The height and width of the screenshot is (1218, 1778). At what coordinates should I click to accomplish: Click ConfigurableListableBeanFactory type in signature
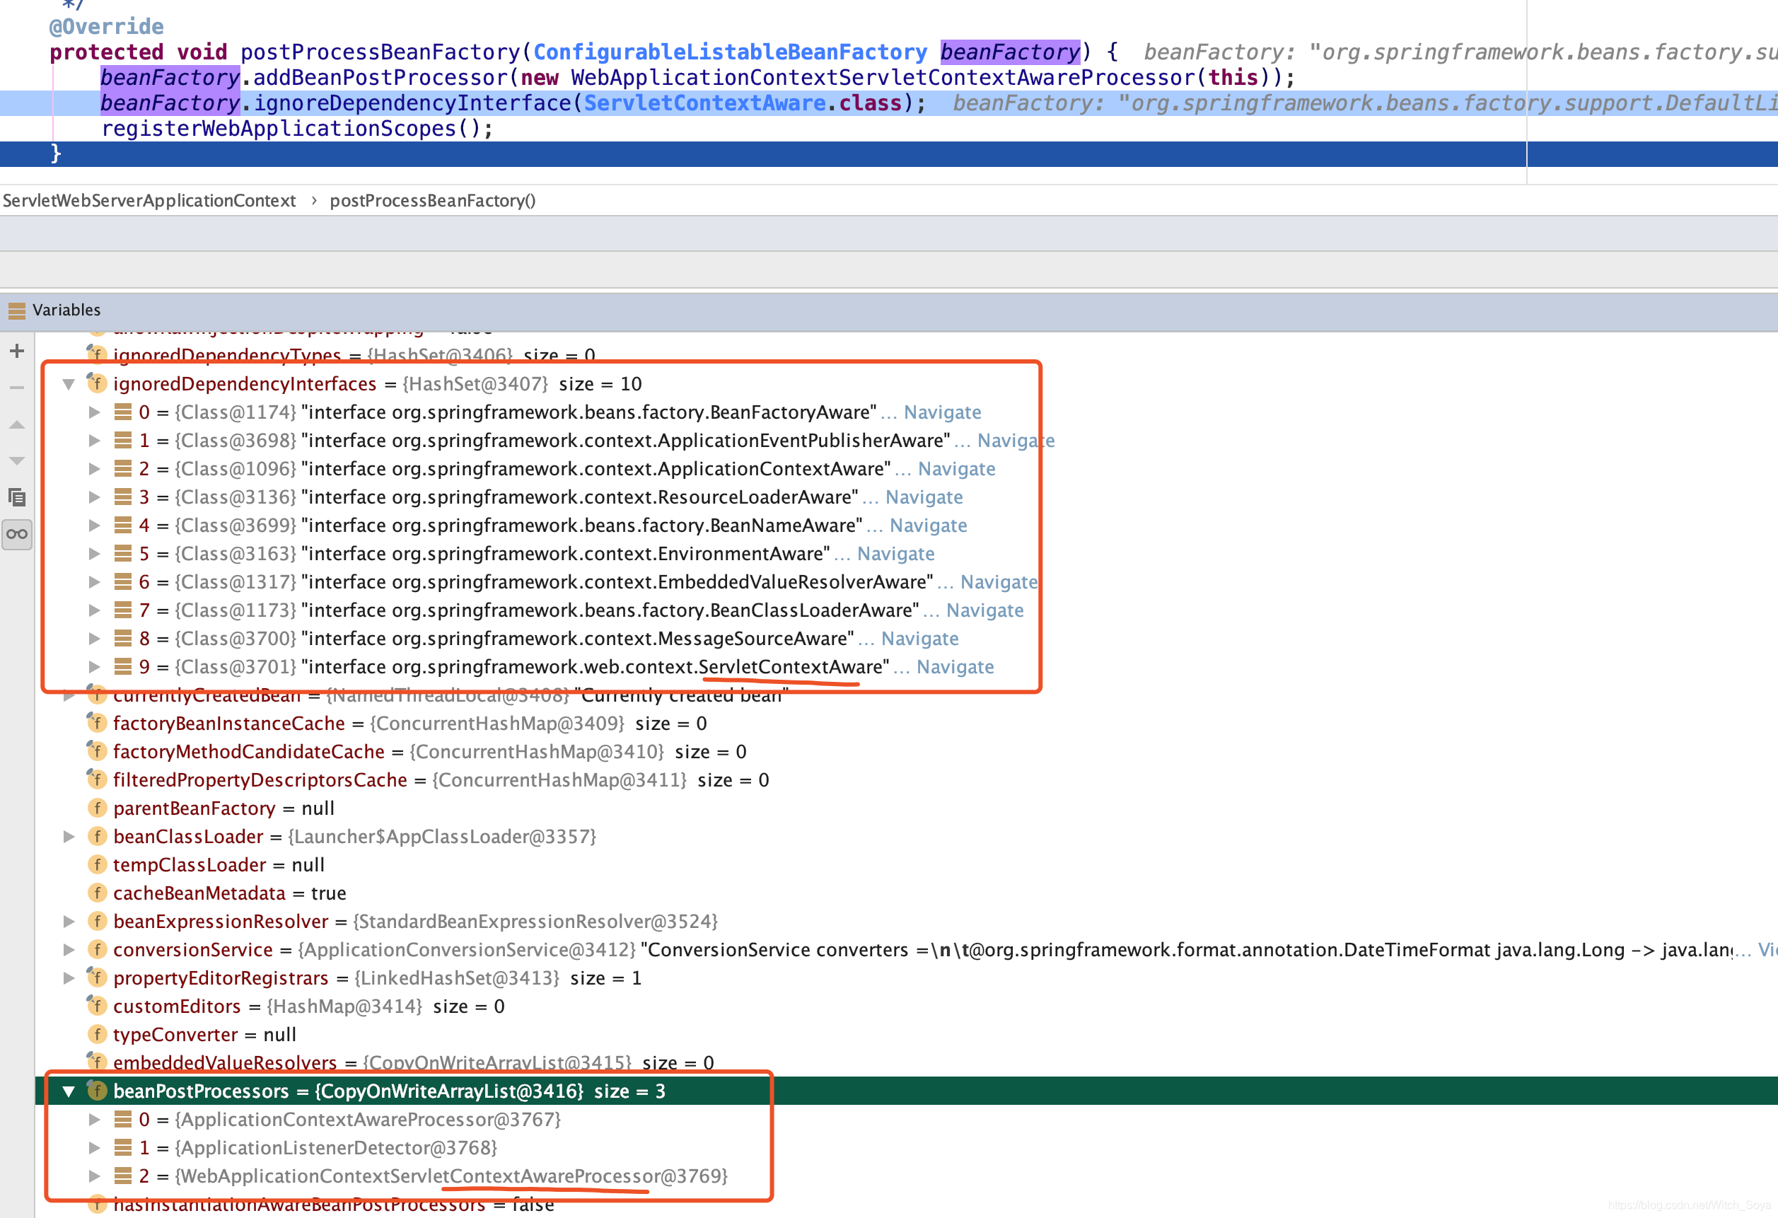coord(730,52)
